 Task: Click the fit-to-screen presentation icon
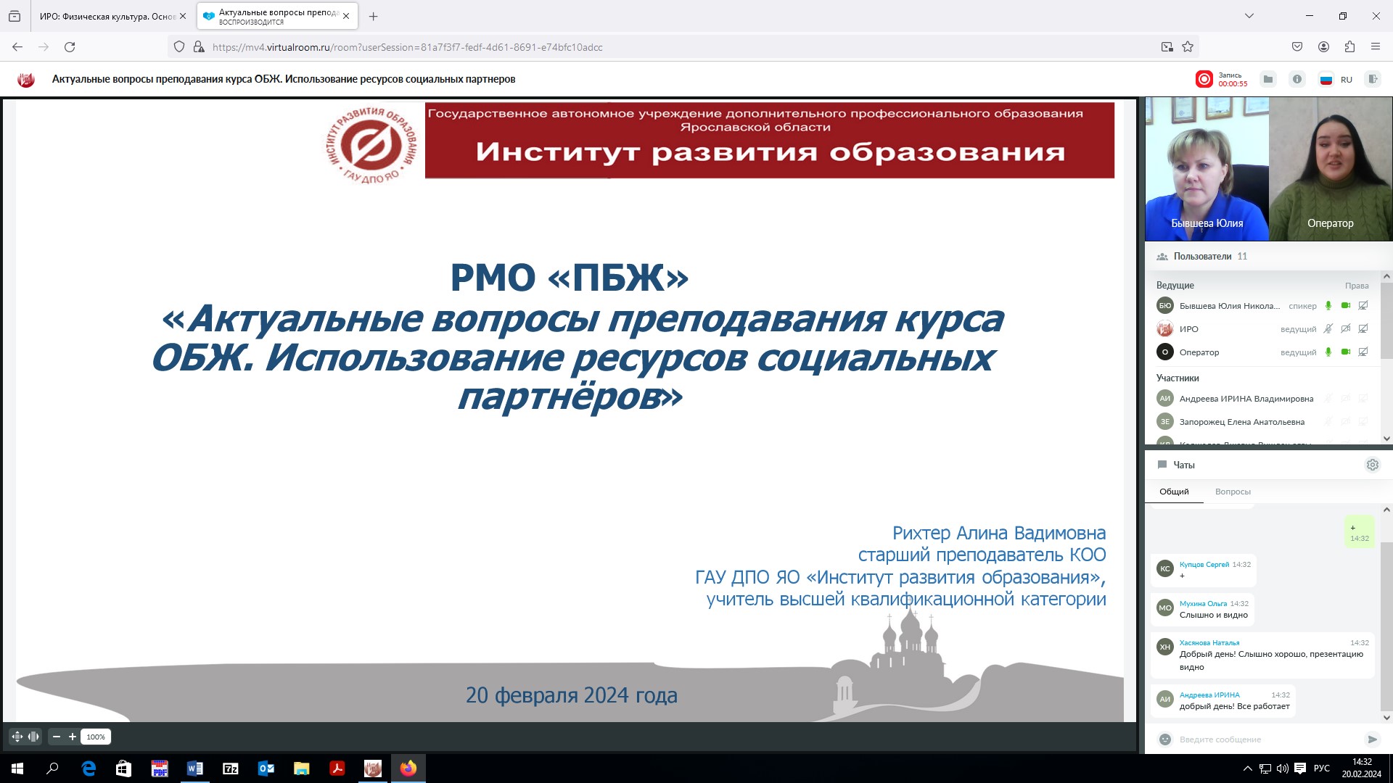(17, 737)
